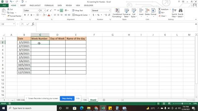The image size is (198, 111).
Task: Toggle Align Left alignment
Action: [x=55, y=15]
